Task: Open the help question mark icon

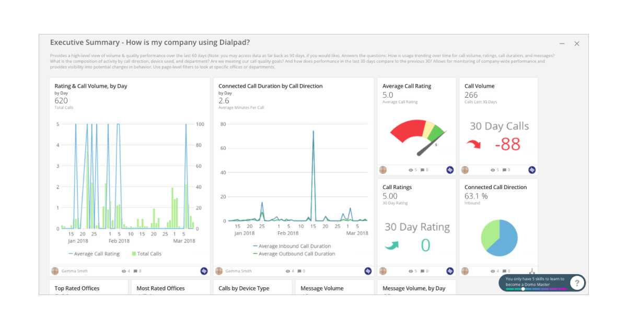Action: coord(576,283)
